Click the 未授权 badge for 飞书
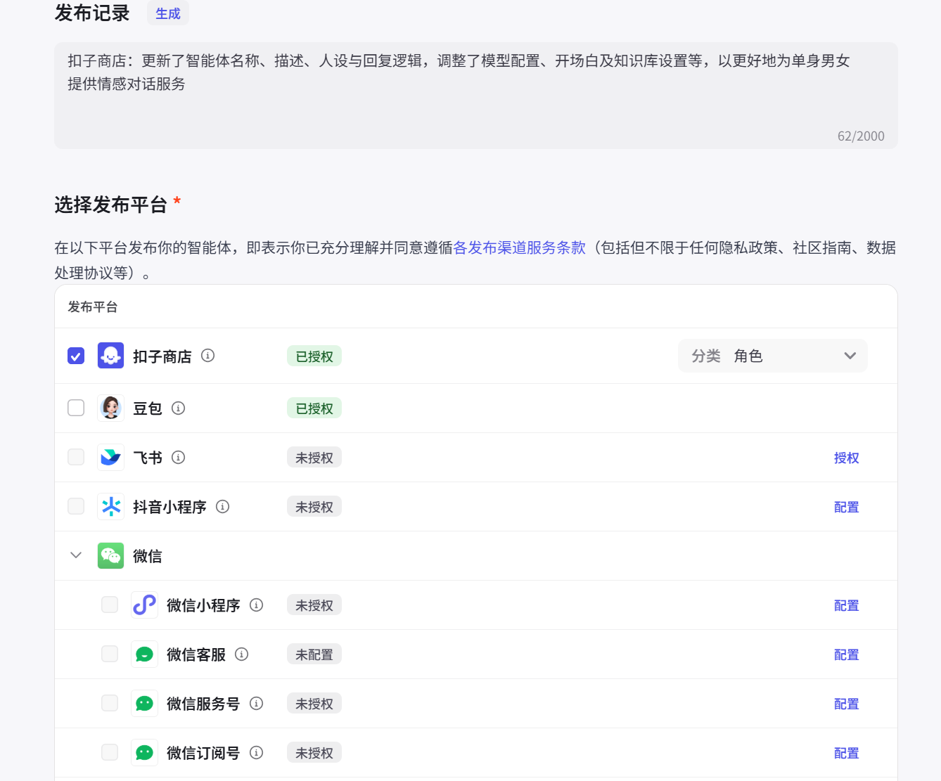Screen dimensions: 941x781 click(314, 458)
